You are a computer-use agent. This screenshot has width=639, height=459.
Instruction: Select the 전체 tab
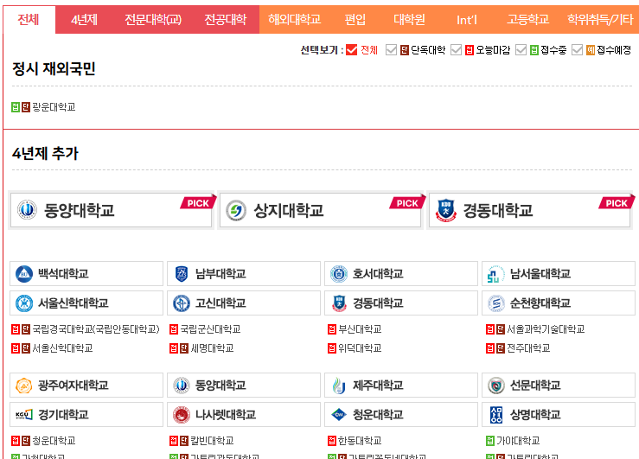(x=29, y=20)
